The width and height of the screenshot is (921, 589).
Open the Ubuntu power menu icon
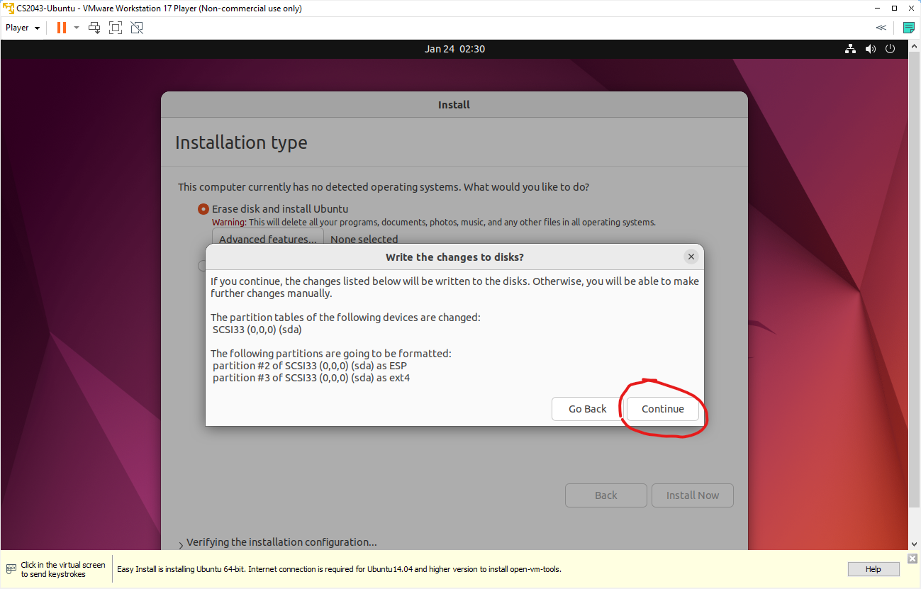pos(891,49)
